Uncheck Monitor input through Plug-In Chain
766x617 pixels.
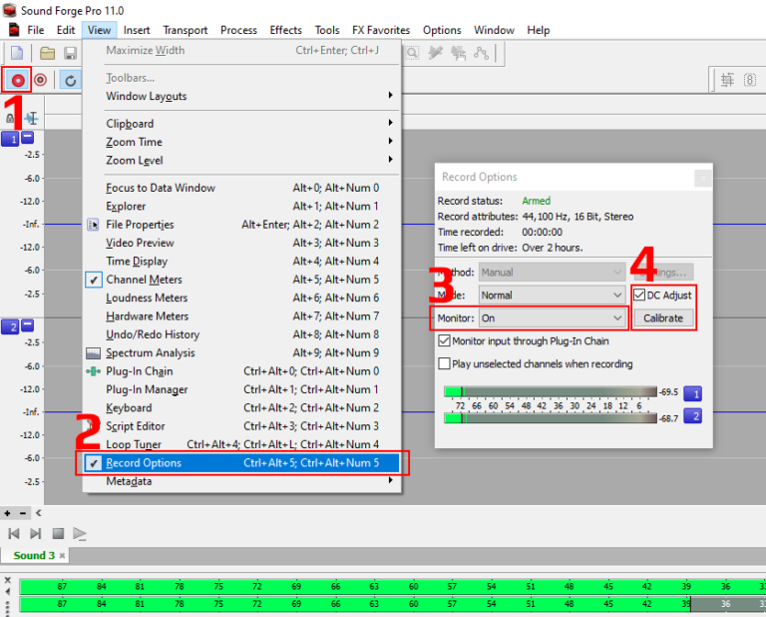pos(445,341)
